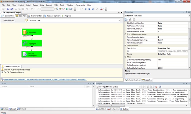Open the Debug menu

[35, 5]
